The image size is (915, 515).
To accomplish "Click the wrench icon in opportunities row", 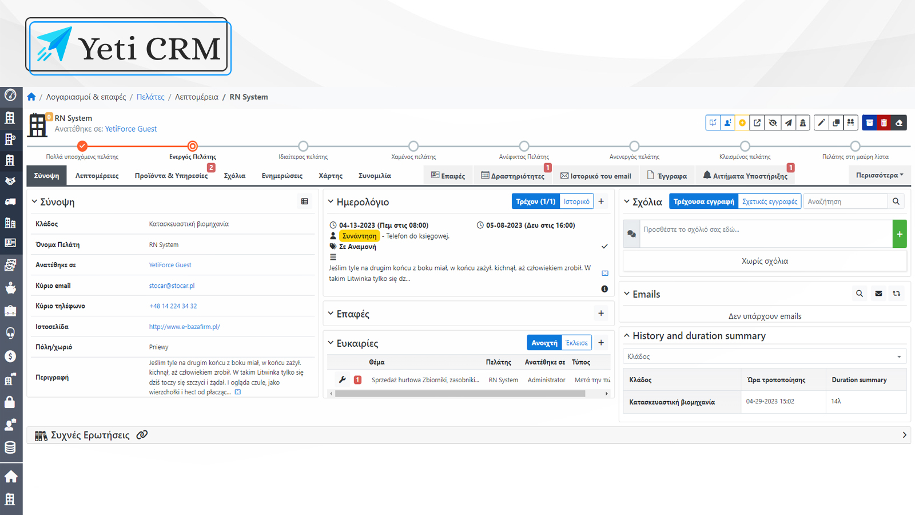I will pyautogui.click(x=343, y=379).
